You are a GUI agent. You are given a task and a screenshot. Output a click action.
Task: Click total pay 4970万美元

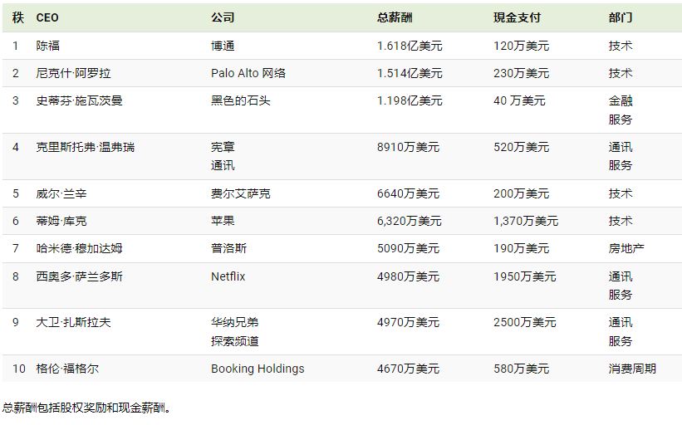[408, 322]
